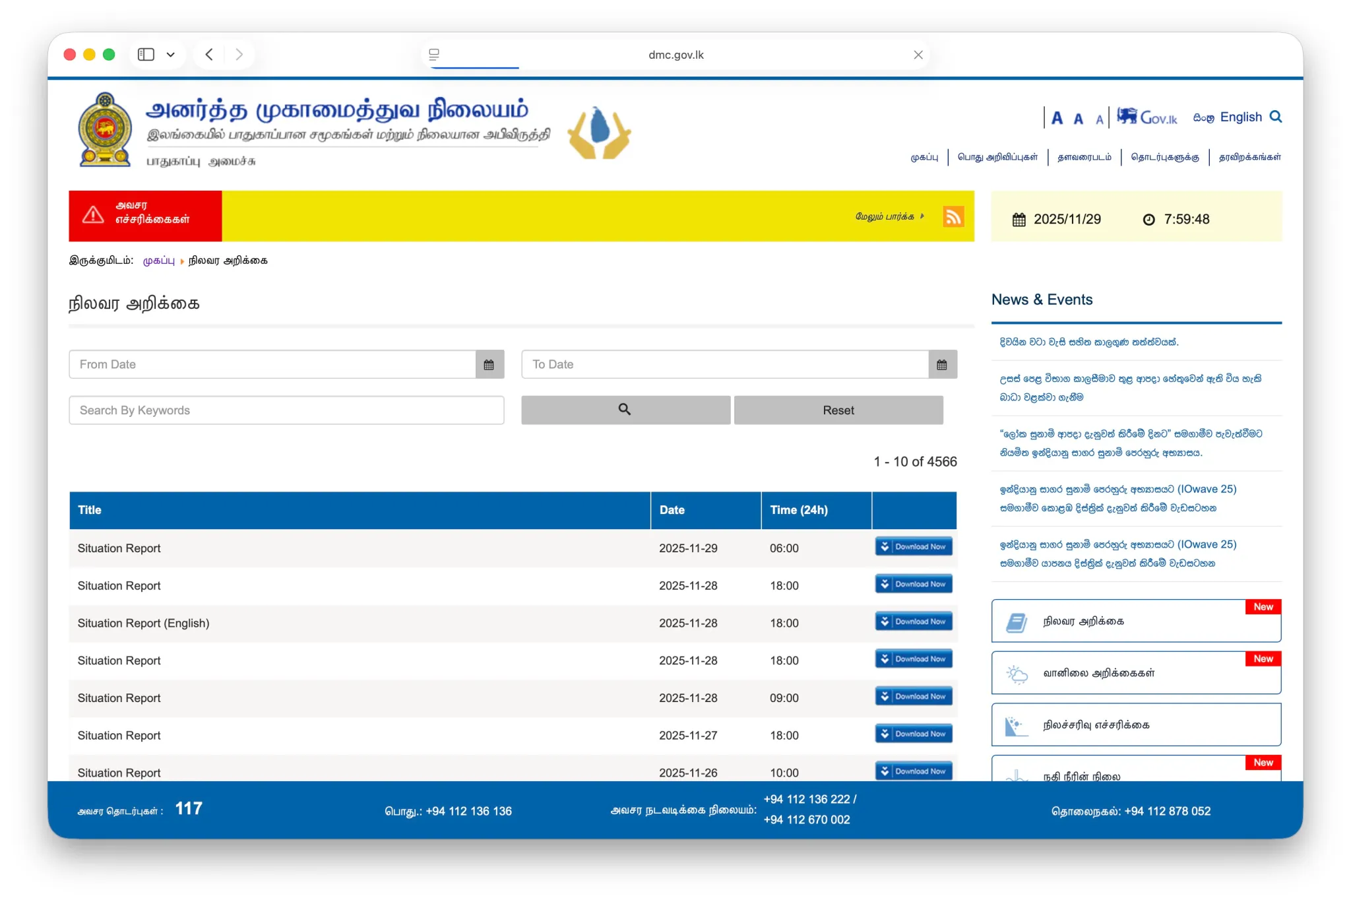Toggle the browser sidebar icon
This screenshot has height=902, width=1351.
(x=146, y=54)
